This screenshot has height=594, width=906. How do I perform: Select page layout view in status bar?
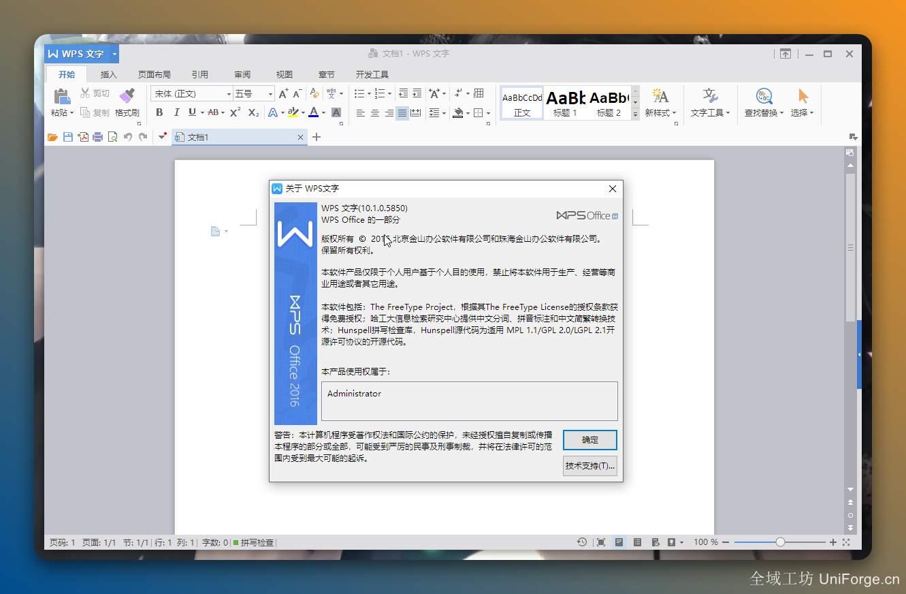point(619,542)
